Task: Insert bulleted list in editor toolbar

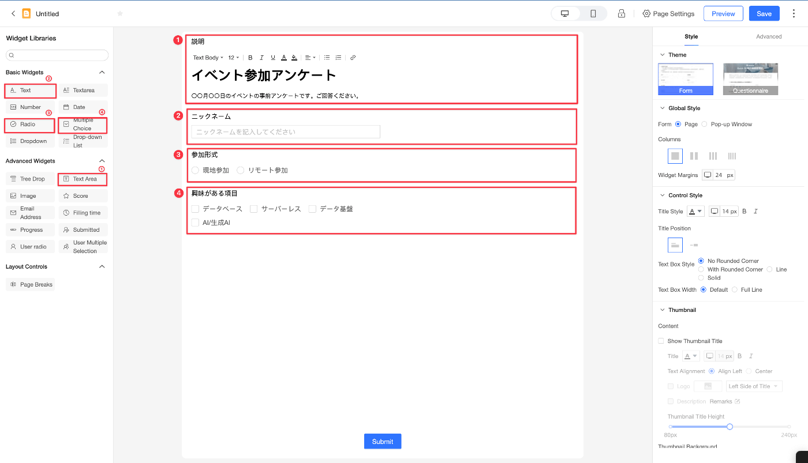Action: 327,58
